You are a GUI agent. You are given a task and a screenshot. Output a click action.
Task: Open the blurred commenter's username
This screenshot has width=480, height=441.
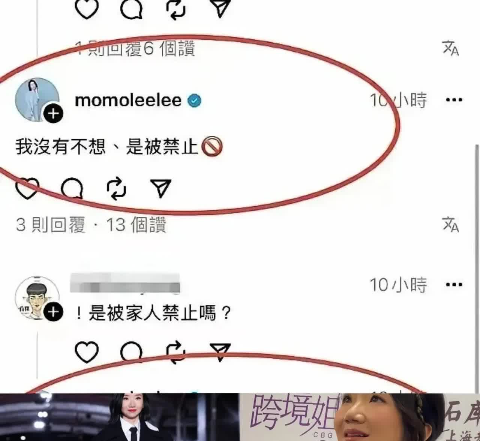tap(125, 283)
